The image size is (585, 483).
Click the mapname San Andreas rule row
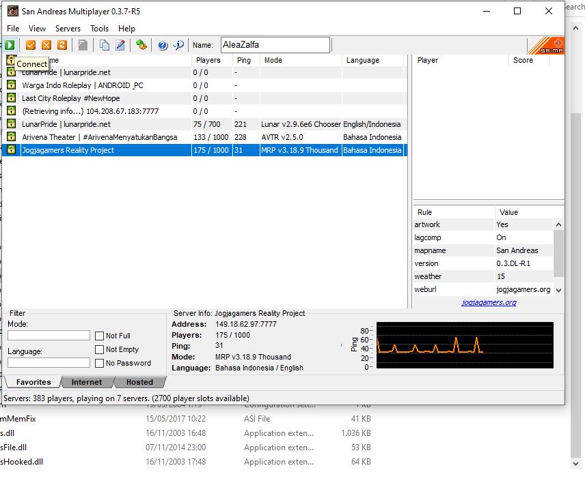point(483,250)
